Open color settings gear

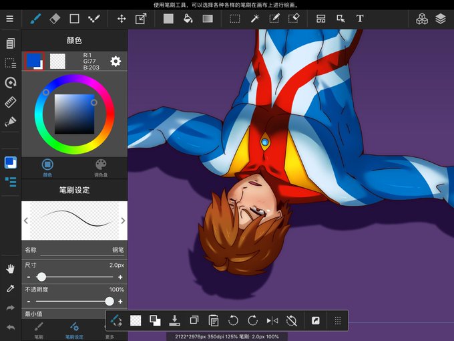click(x=116, y=62)
